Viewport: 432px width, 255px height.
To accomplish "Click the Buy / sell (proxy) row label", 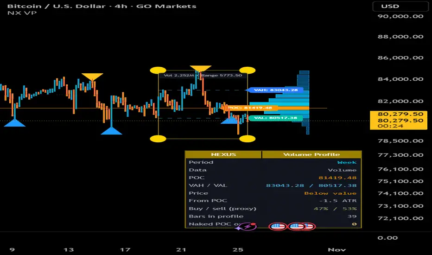I will 222,209.
